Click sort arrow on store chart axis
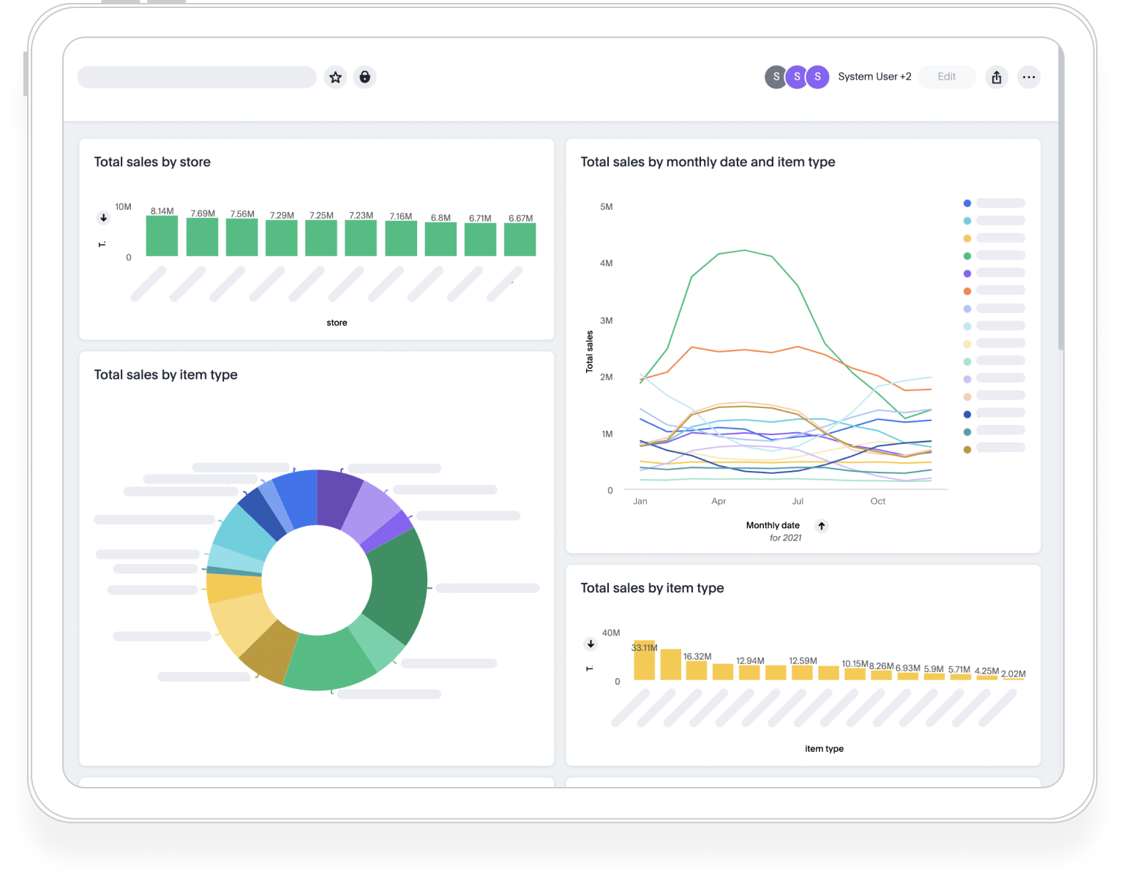 [x=103, y=218]
